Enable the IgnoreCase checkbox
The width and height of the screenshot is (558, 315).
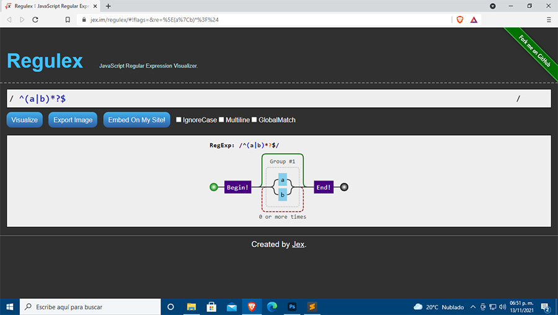[x=179, y=120]
